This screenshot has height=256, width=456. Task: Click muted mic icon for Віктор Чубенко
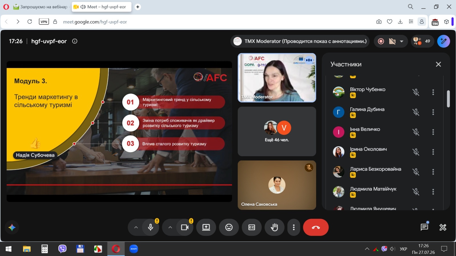[416, 92]
